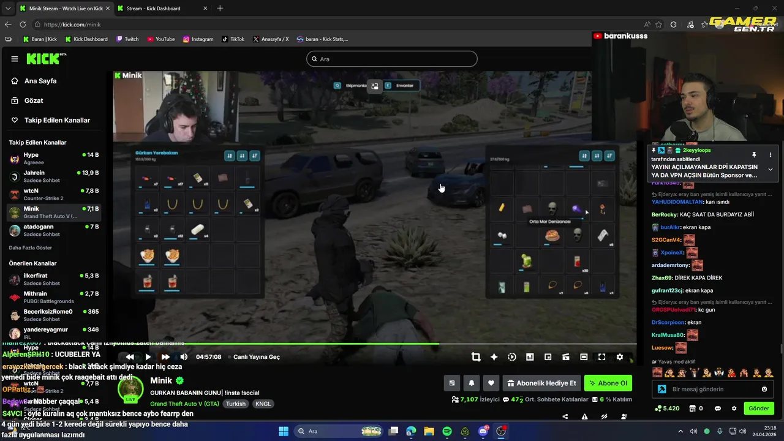The height and width of the screenshot is (441, 784).
Task: Click chat bubble icon below chat input
Action: pyautogui.click(x=717, y=408)
